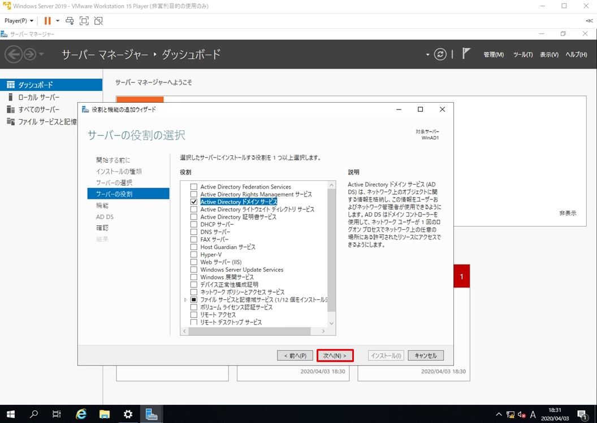Check the リモート アクセス role
Screen dimensions: 597x423
(194, 315)
